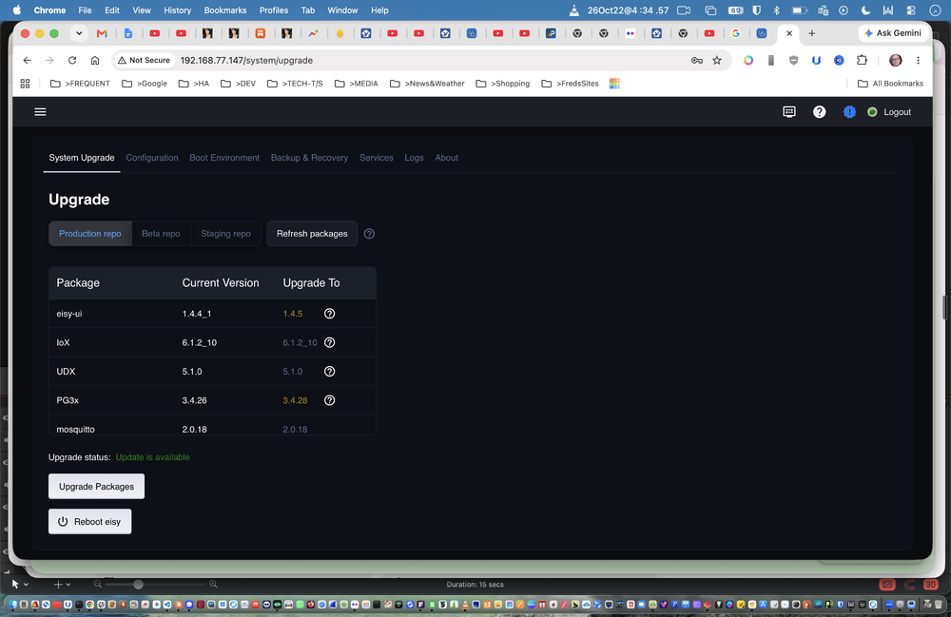Screen dimensions: 951x617
Task: Click the white help question mark in header
Action: [820, 111]
